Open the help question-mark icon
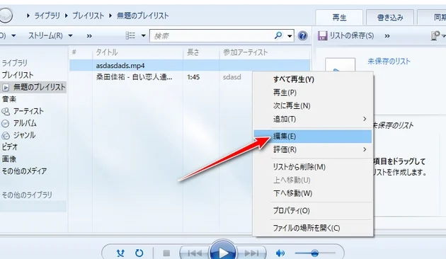 (303, 36)
